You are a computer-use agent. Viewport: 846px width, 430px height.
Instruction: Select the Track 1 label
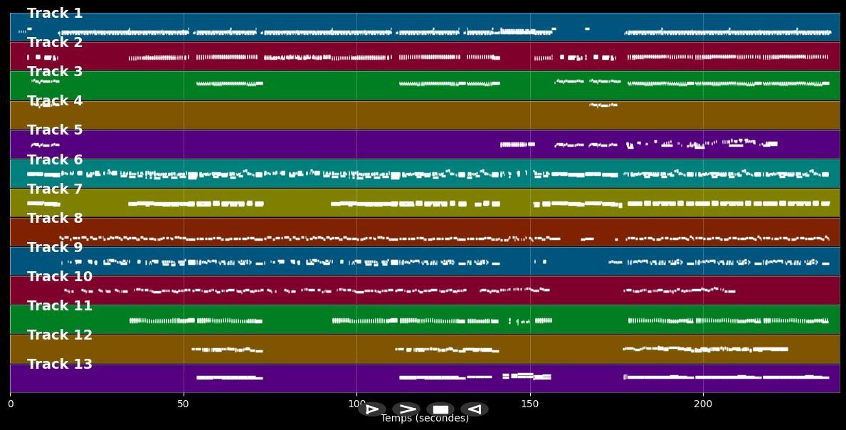click(55, 14)
